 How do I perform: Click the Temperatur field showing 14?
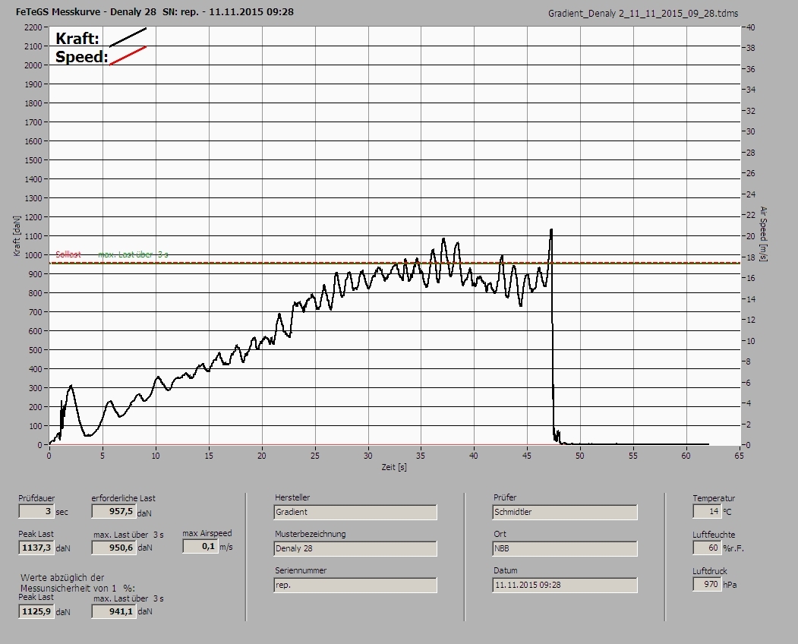707,511
